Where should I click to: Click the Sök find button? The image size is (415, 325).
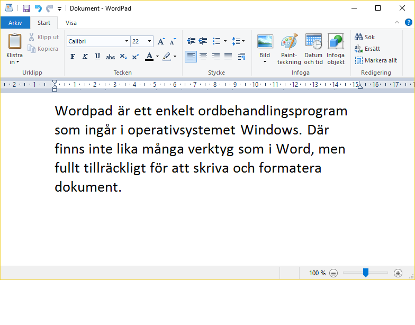[x=365, y=37]
